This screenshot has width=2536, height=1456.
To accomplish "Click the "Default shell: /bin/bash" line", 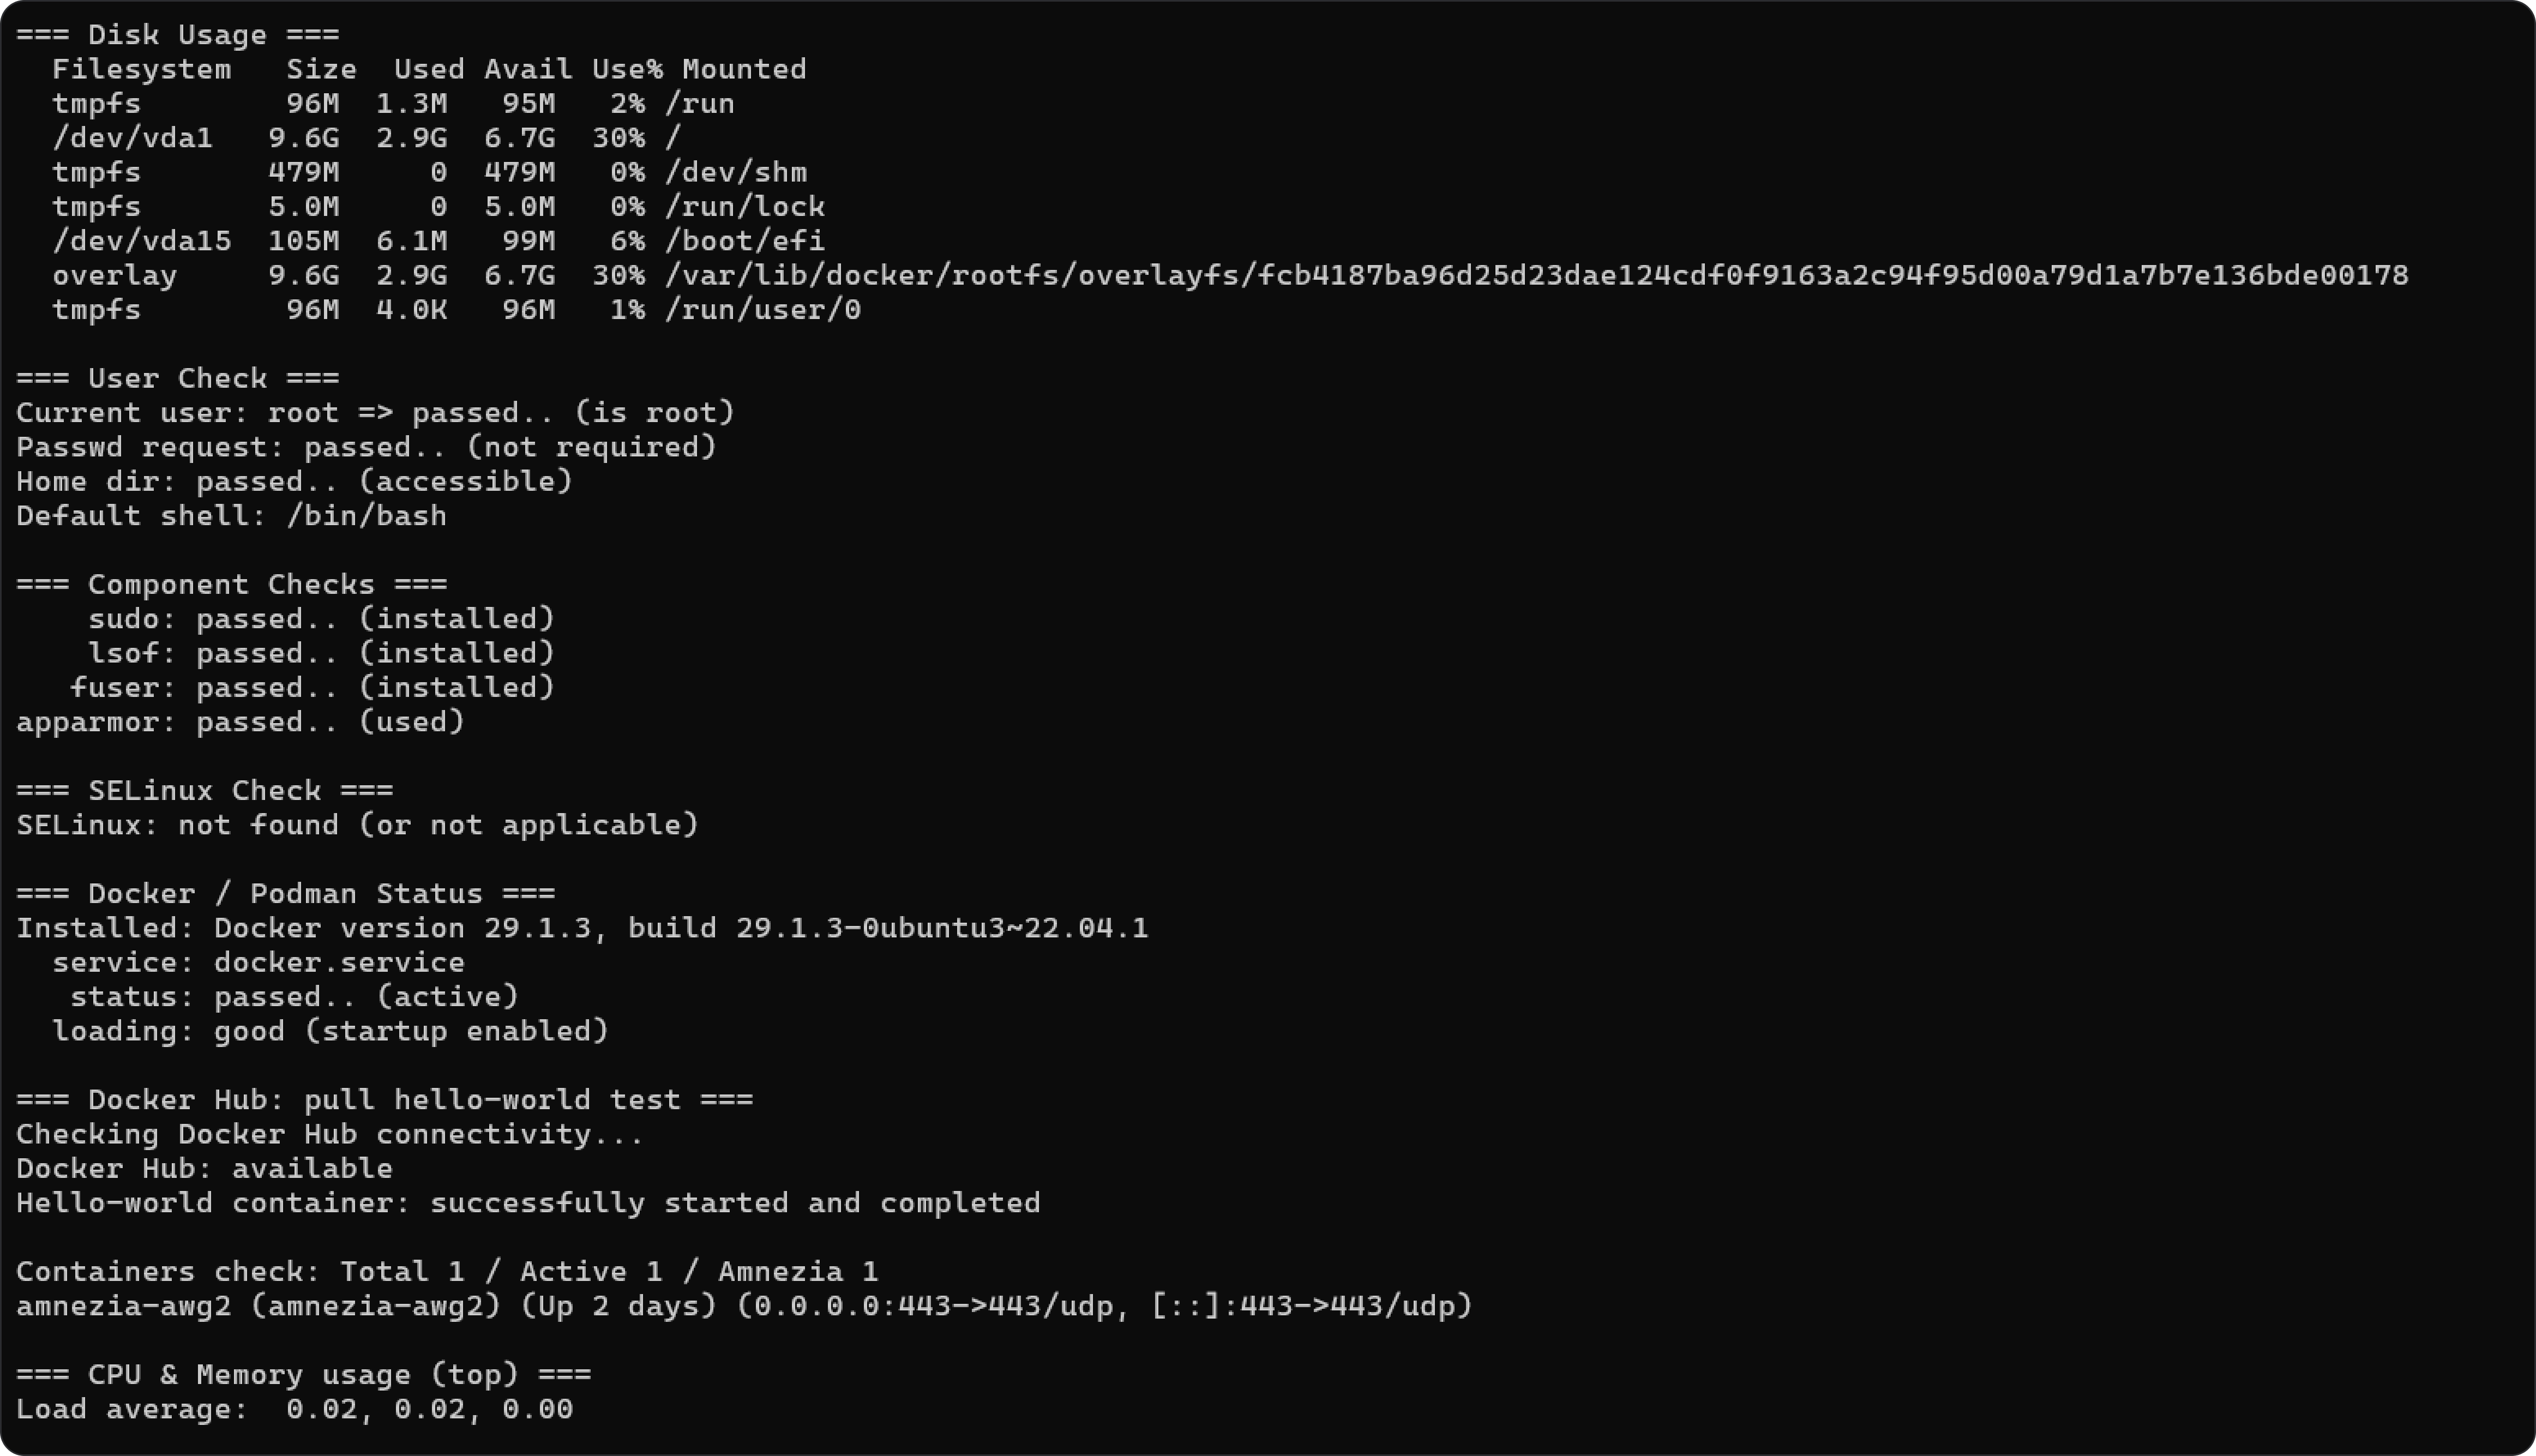I will point(231,516).
